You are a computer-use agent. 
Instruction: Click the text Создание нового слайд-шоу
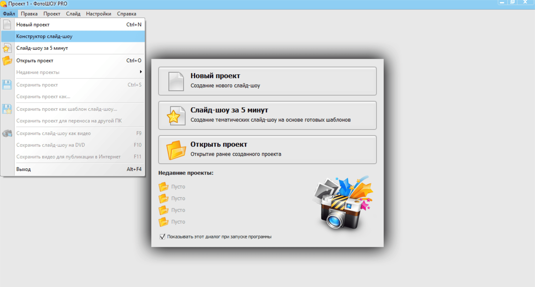pos(225,86)
